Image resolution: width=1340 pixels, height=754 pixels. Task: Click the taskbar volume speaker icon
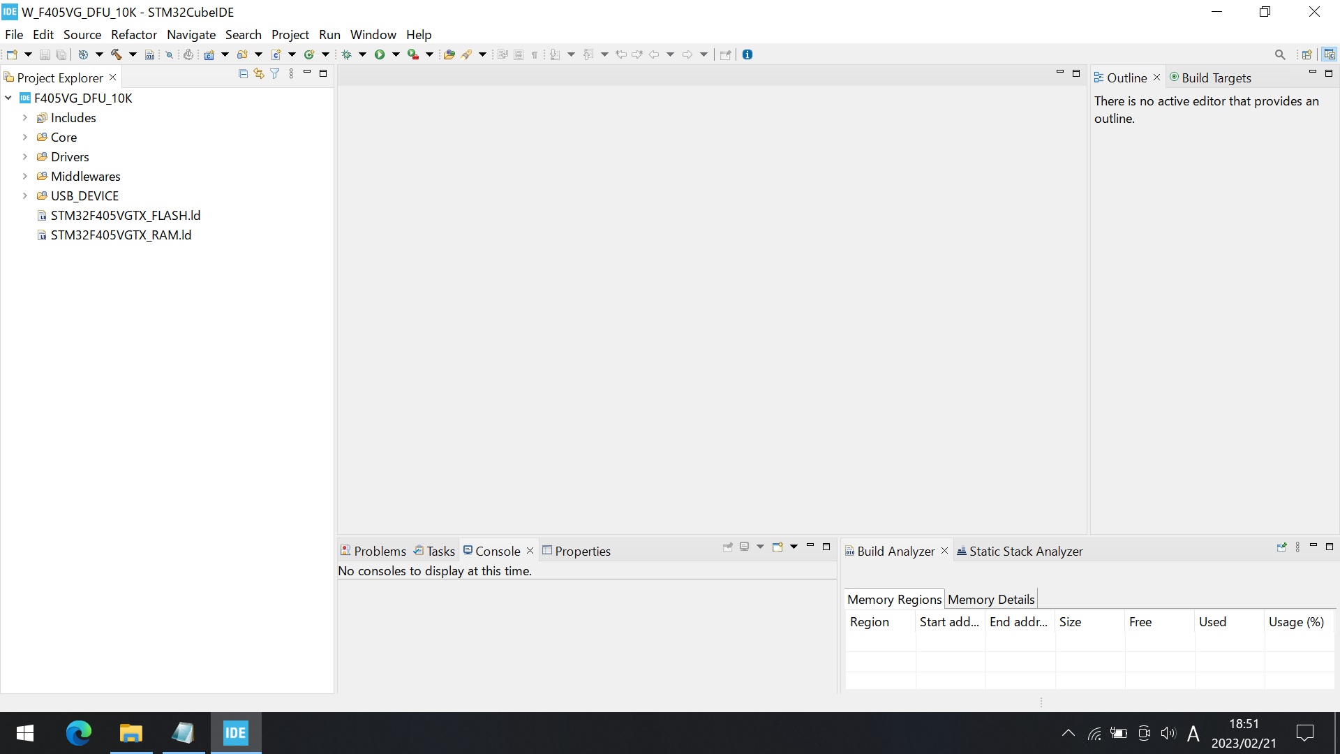(x=1168, y=733)
